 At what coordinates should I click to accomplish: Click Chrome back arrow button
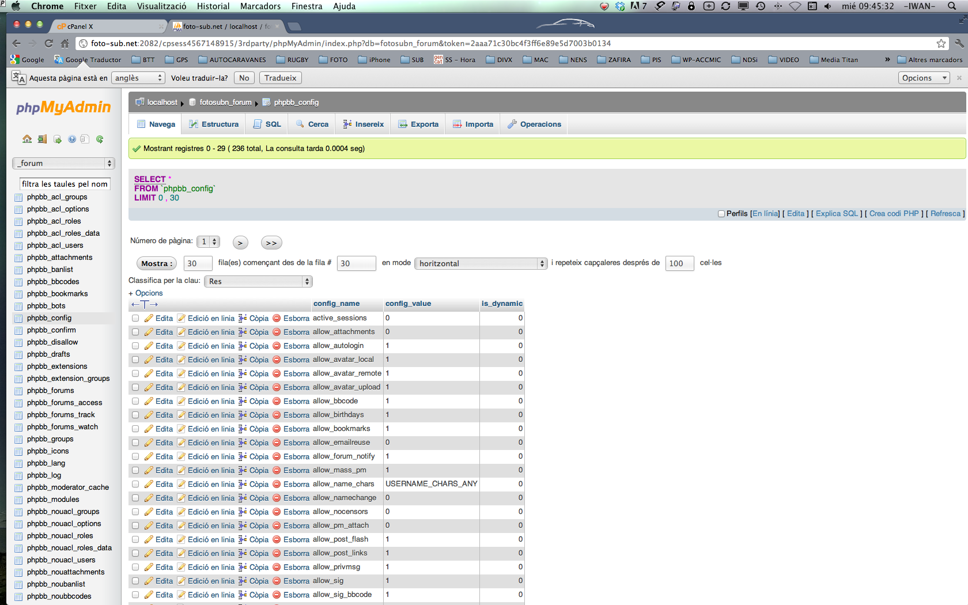pyautogui.click(x=16, y=43)
